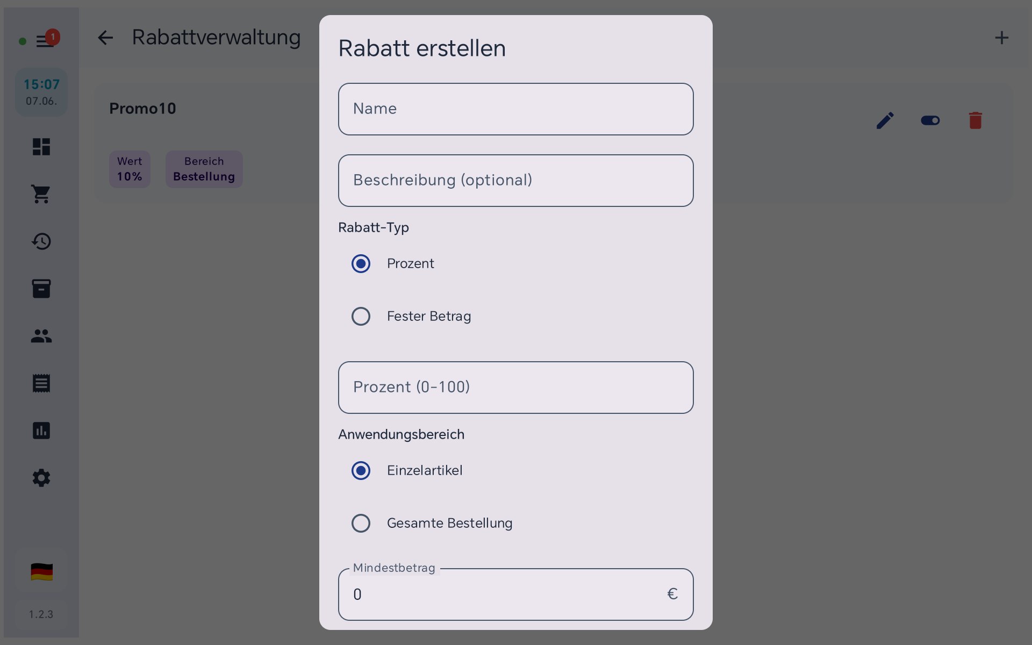Add a new discount with plus icon
The height and width of the screenshot is (645, 1032).
tap(1001, 38)
